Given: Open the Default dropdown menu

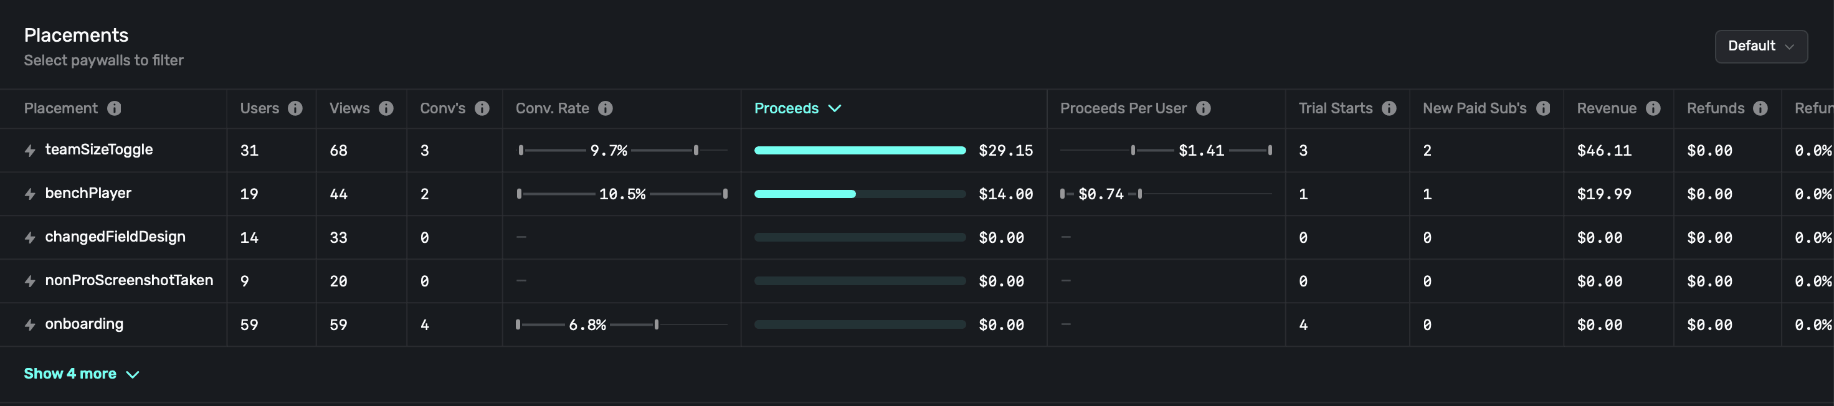Looking at the screenshot, I should tap(1760, 46).
